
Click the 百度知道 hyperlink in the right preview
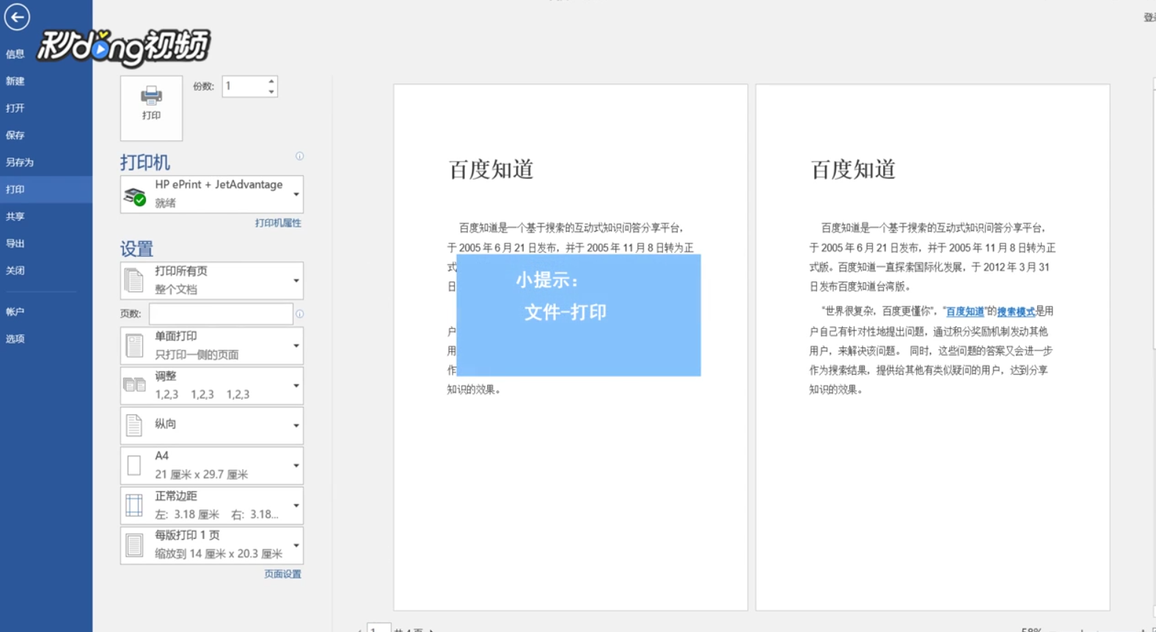pos(965,312)
